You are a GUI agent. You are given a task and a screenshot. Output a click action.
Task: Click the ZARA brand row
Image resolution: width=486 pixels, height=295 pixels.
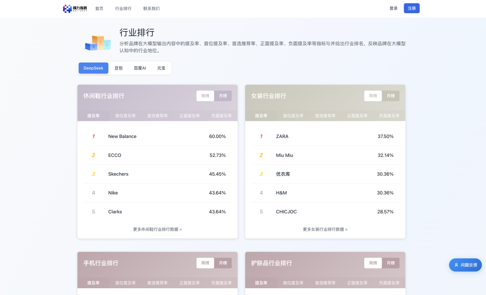[x=325, y=136]
